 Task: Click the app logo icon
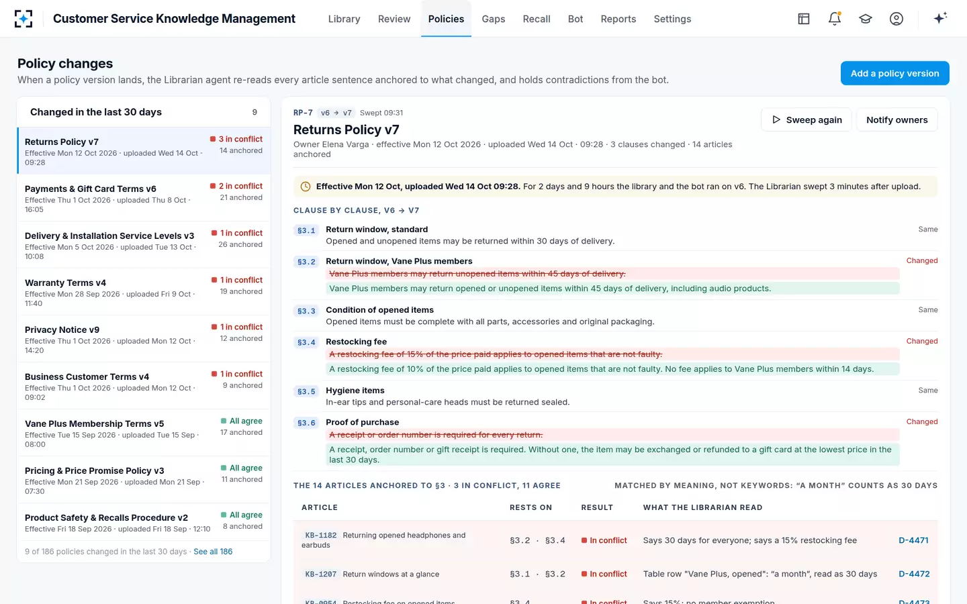pyautogui.click(x=24, y=19)
